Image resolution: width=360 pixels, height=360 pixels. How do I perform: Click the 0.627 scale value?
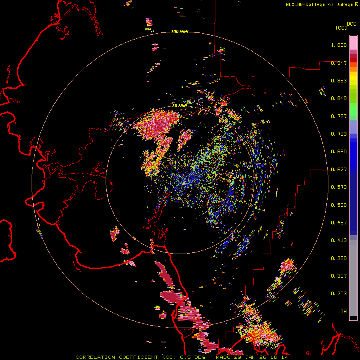point(339,170)
